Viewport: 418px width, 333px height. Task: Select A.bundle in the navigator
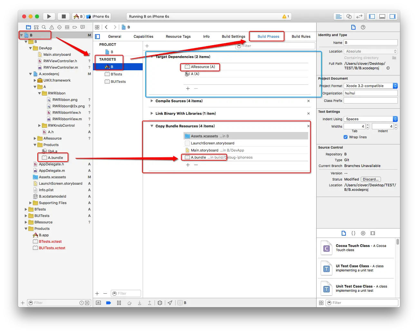click(55, 158)
